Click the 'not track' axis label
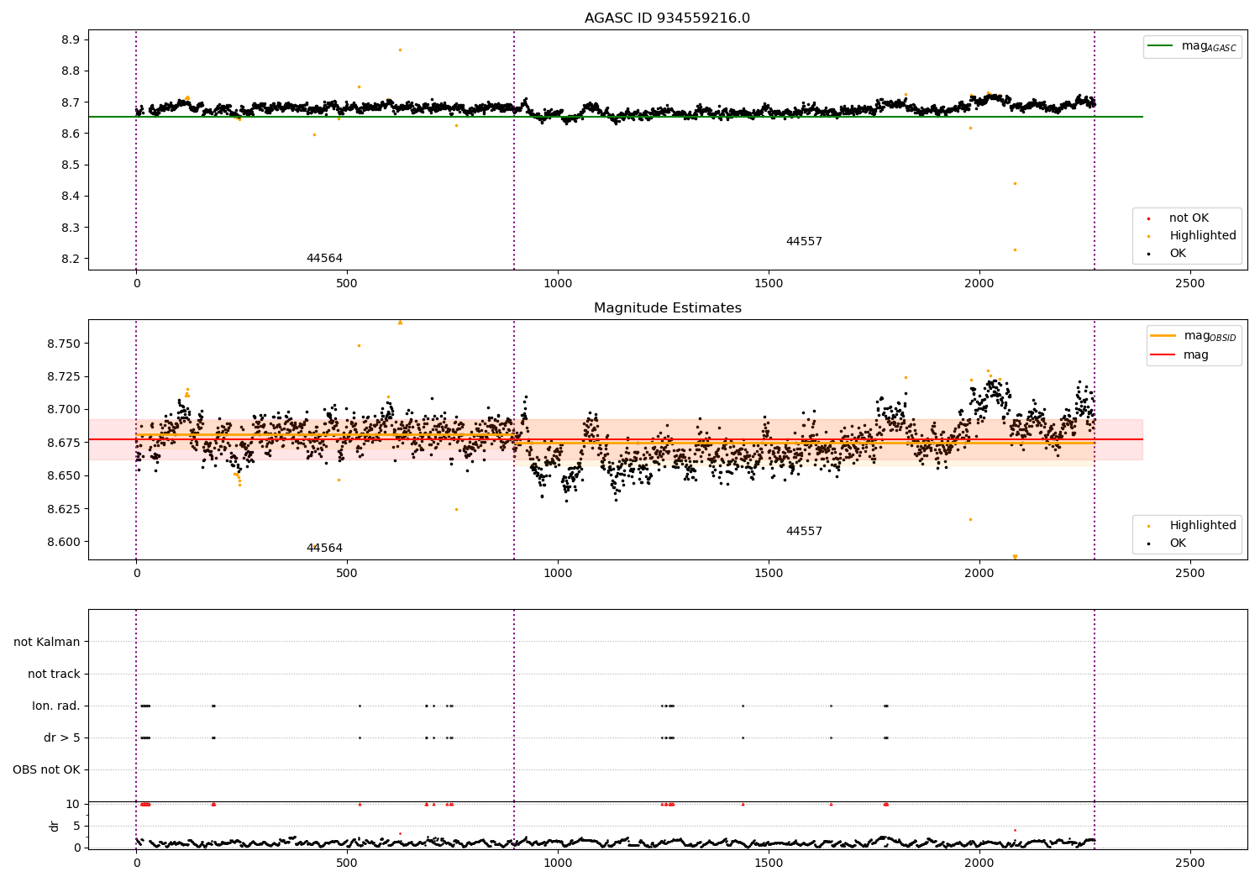This screenshot has width=1260, height=882. pyautogui.click(x=54, y=675)
